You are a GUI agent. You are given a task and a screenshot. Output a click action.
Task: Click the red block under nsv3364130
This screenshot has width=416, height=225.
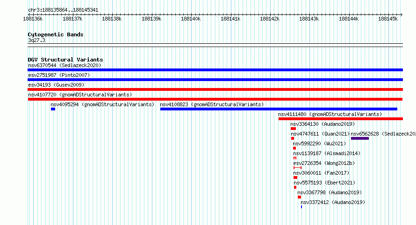click(293, 129)
